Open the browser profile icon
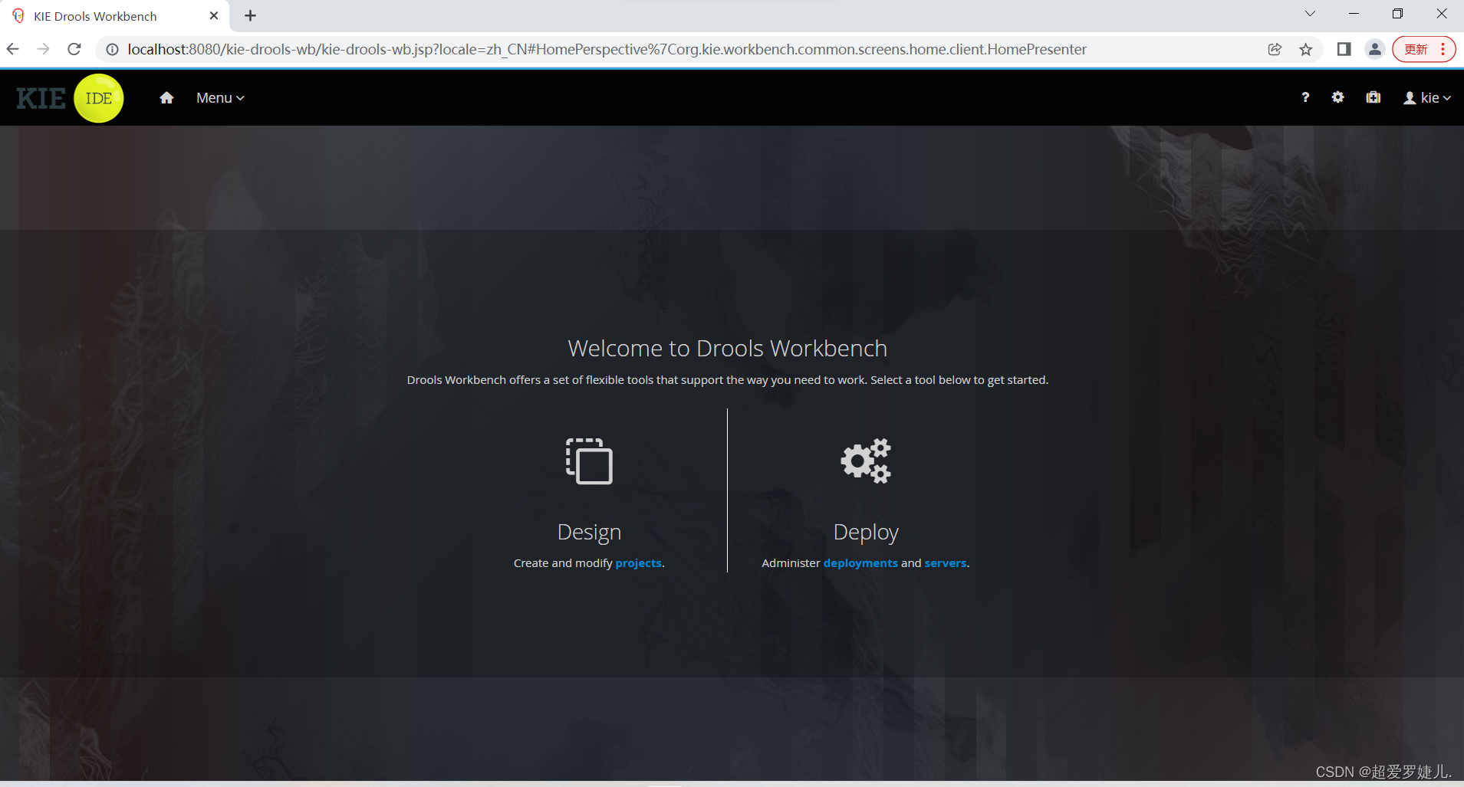The width and height of the screenshot is (1464, 787). [x=1374, y=49]
